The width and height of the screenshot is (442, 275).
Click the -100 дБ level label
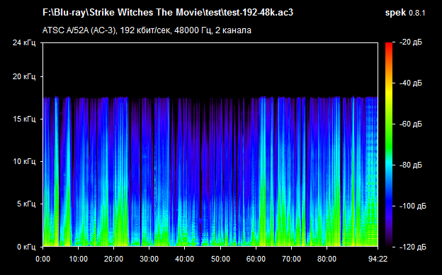point(413,206)
